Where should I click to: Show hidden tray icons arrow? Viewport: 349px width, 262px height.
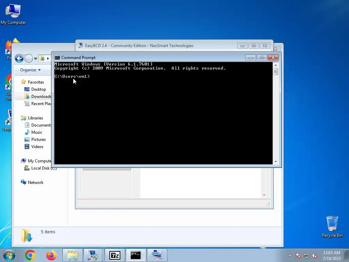pyautogui.click(x=290, y=256)
